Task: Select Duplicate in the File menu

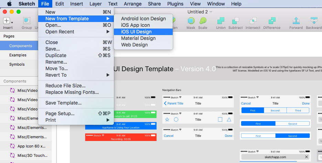Action: 76,55
